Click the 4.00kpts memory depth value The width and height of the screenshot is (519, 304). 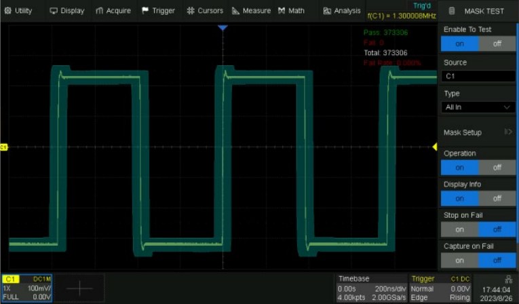[351, 297]
